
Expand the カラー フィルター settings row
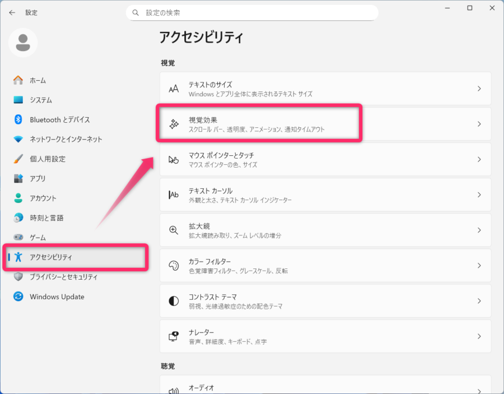325,265
